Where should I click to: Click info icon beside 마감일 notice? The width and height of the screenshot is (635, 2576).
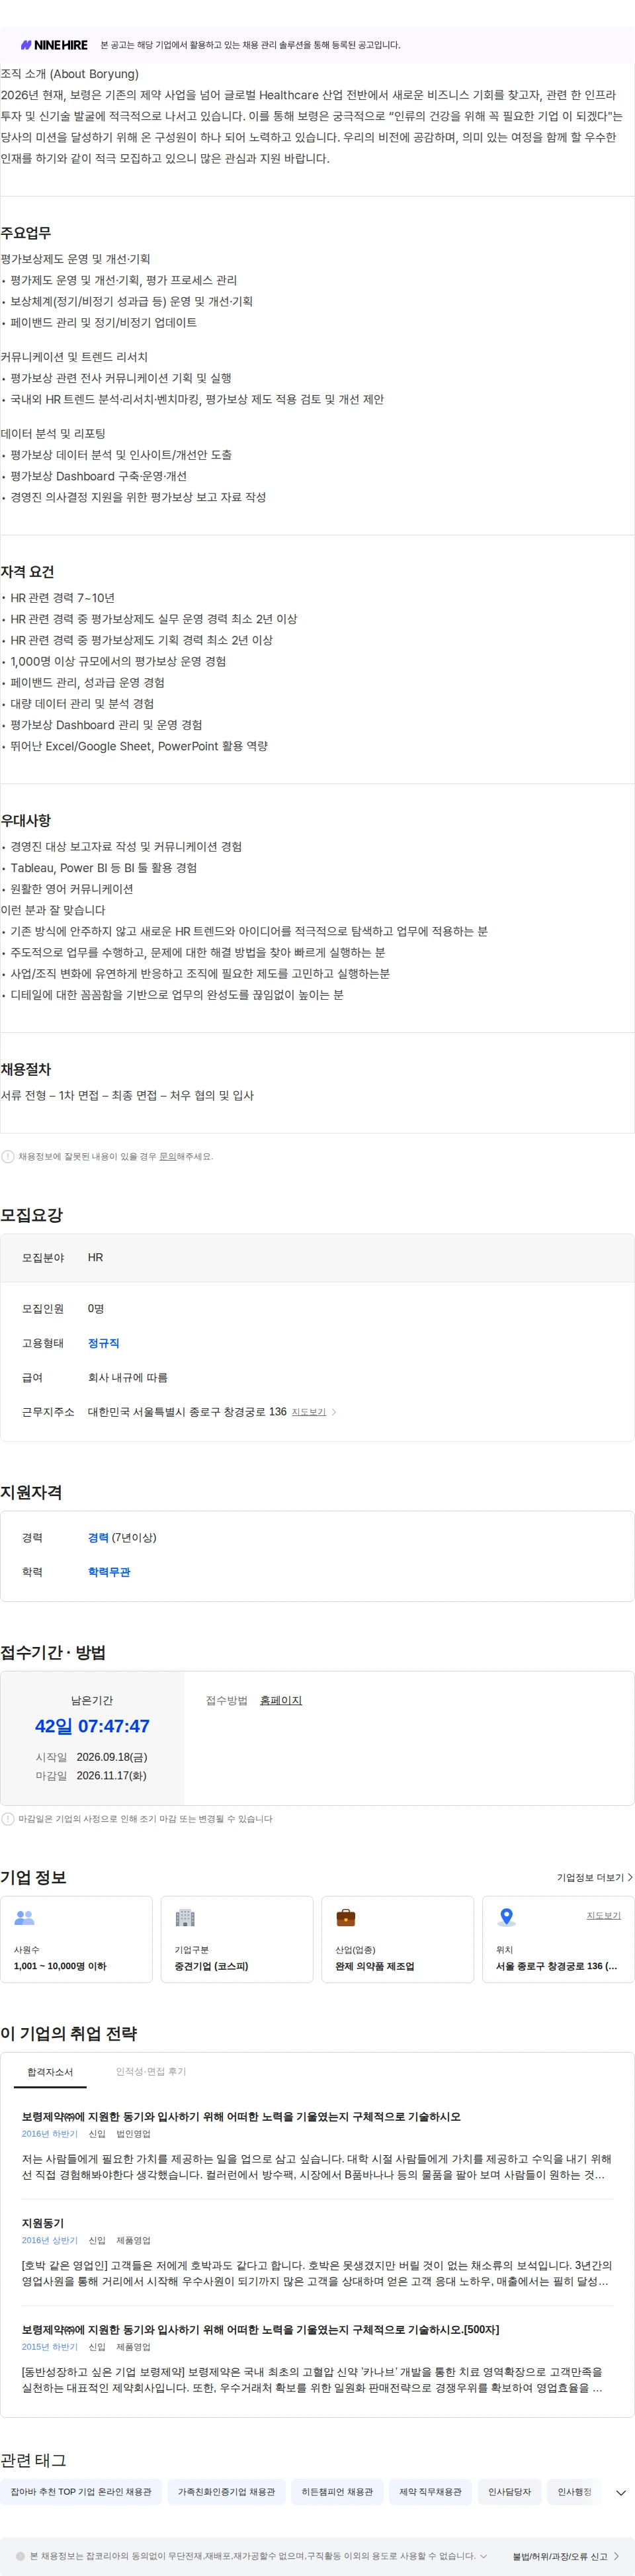point(8,1819)
